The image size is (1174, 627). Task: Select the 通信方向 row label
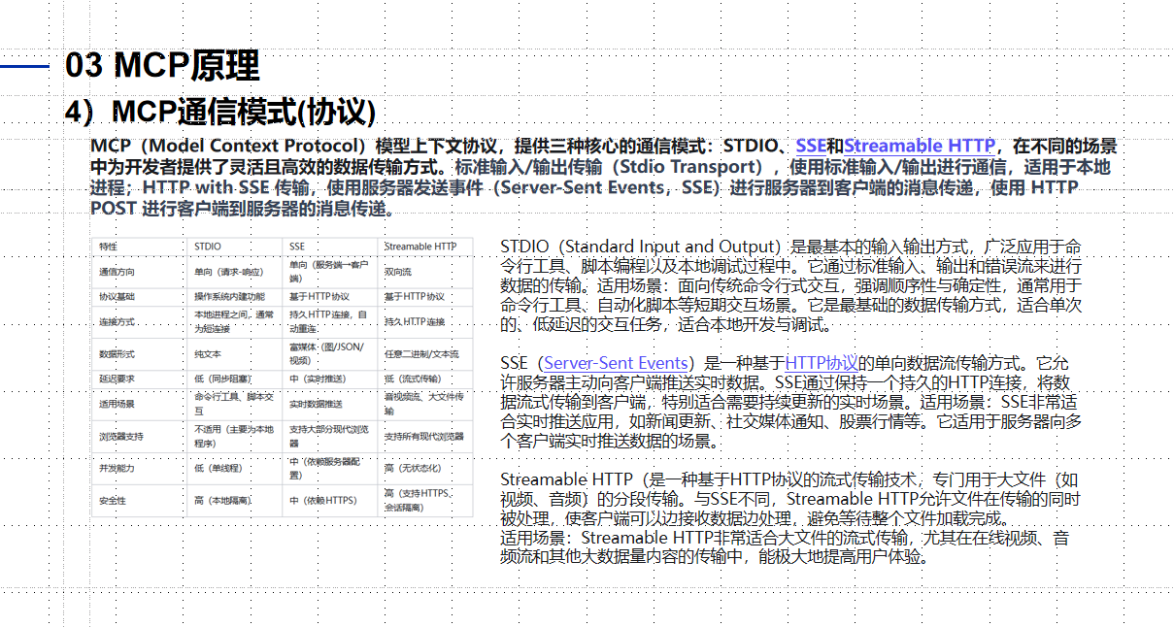coord(117,272)
